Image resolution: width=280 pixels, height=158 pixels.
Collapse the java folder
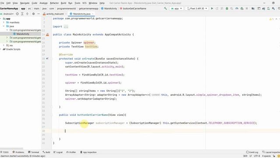click(3, 26)
